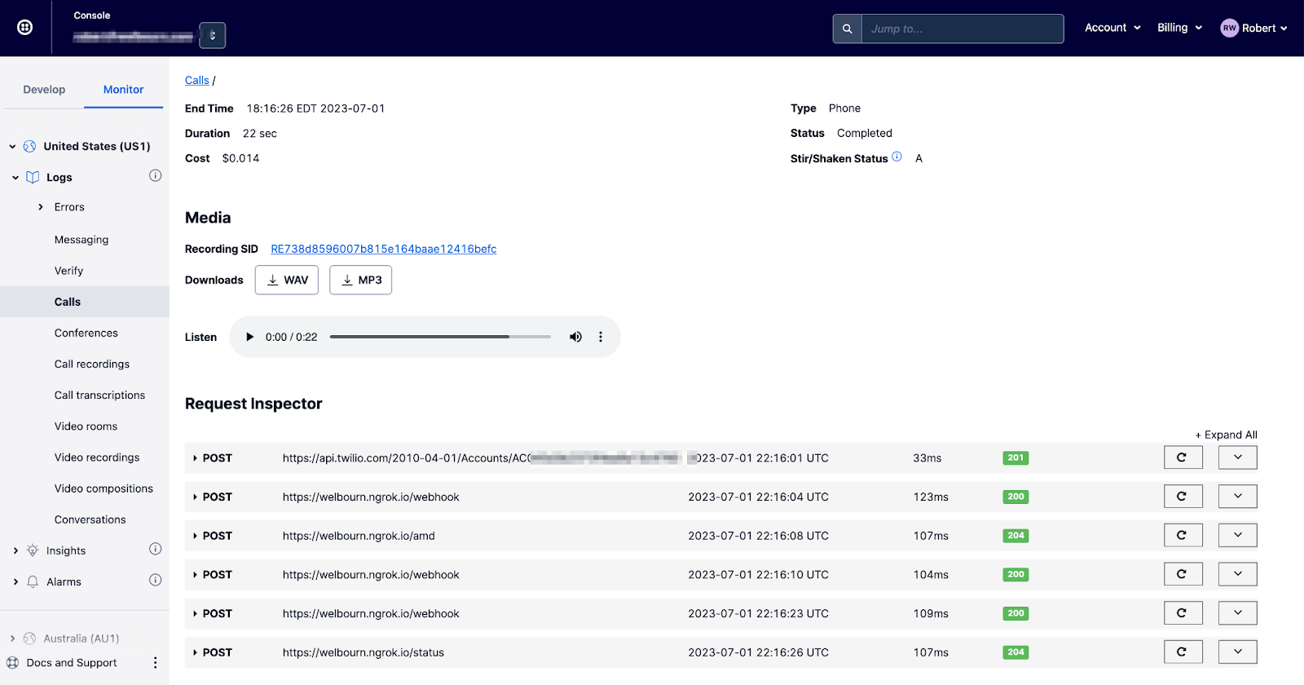
Task: Go back via Calls breadcrumb link
Action: tap(197, 80)
